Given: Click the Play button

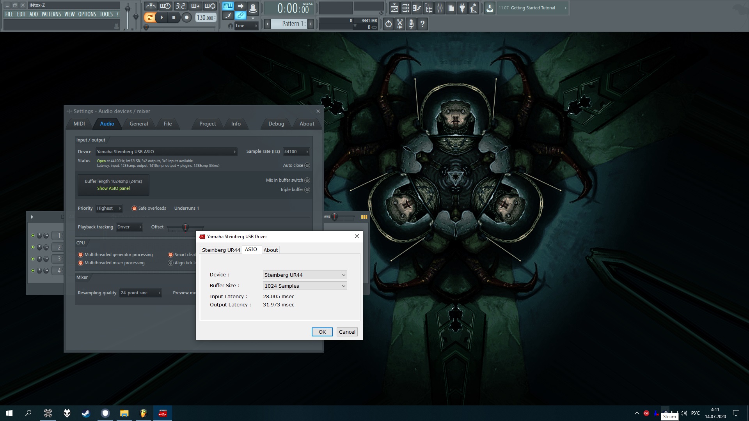Looking at the screenshot, I should pyautogui.click(x=162, y=17).
